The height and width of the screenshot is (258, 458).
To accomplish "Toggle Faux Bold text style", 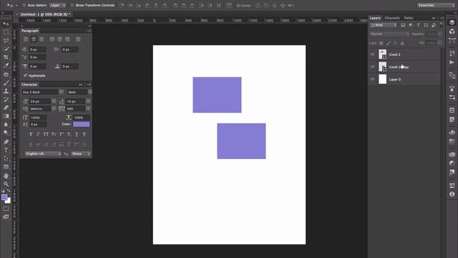I will [x=31, y=135].
